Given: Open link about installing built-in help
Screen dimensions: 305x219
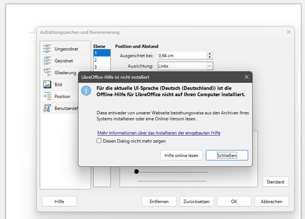Looking at the screenshot, I should (159, 133).
